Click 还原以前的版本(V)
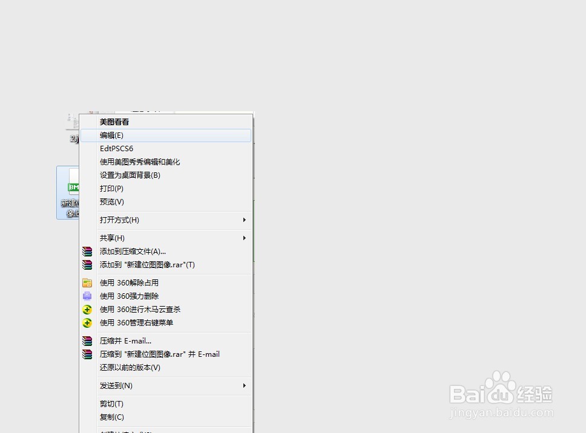The width and height of the screenshot is (586, 433). 166,368
